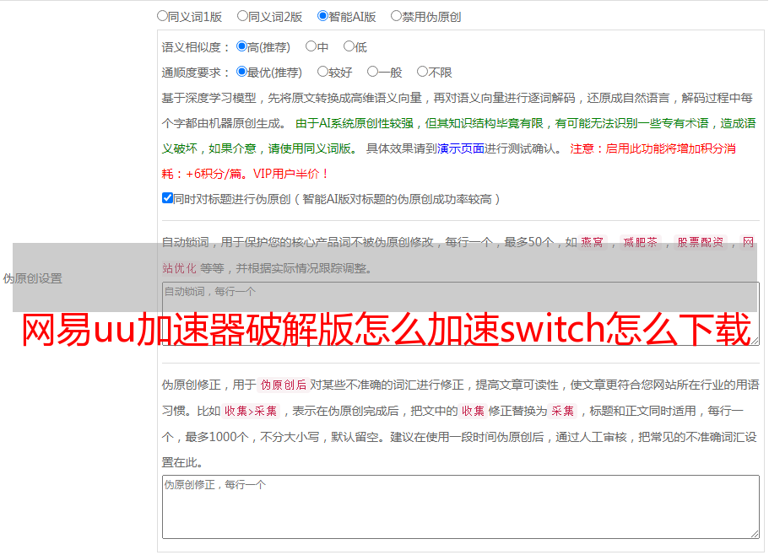Click the 收集>采集 example rule
Image resolution: width=769 pixels, height=555 pixels.
251,411
